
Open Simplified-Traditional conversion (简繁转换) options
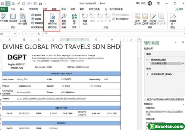pyautogui.click(x=37, y=23)
